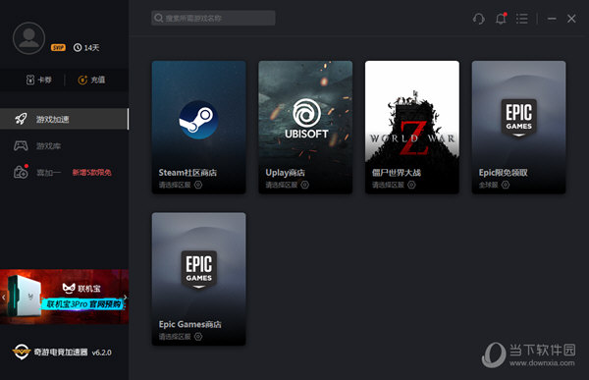
Task: Open customer service headset icon
Action: pyautogui.click(x=479, y=19)
